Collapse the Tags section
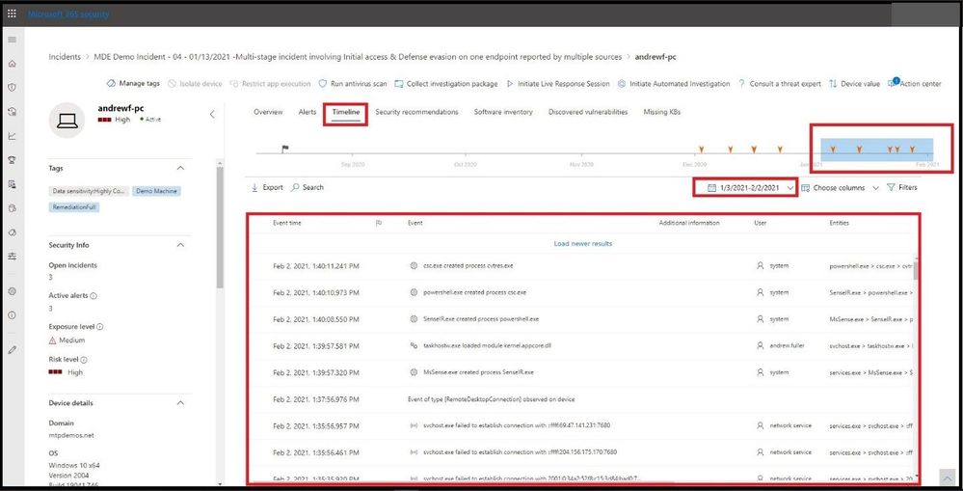This screenshot has height=491, width=963. click(x=180, y=168)
